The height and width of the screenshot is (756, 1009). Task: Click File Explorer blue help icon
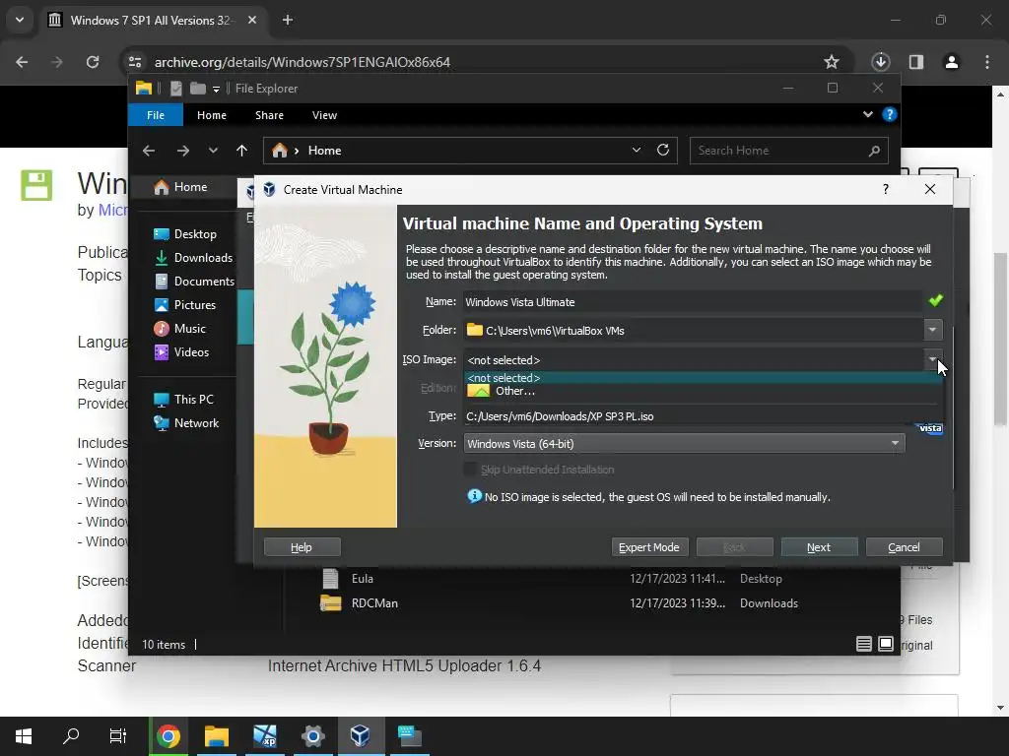[x=890, y=114]
